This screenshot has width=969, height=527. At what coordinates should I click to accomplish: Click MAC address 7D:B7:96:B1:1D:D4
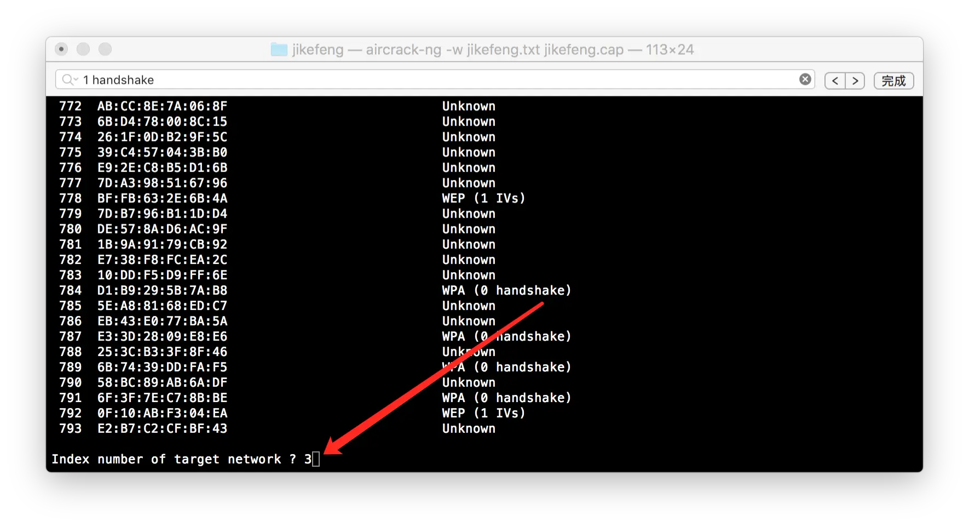[x=162, y=214]
